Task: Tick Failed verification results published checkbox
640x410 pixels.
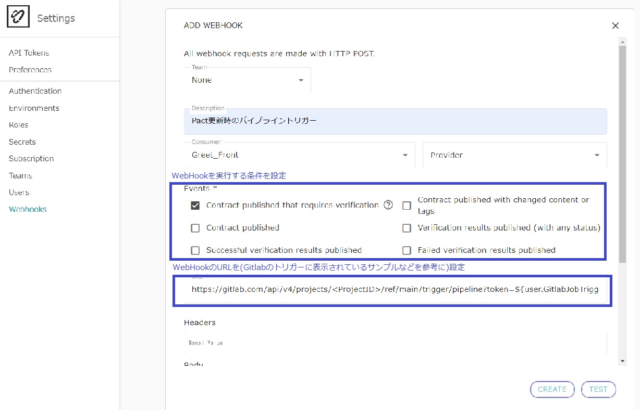Action: pos(407,250)
